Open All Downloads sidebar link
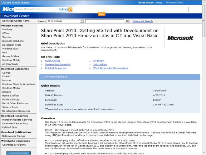The image size is (206, 155). (10, 64)
